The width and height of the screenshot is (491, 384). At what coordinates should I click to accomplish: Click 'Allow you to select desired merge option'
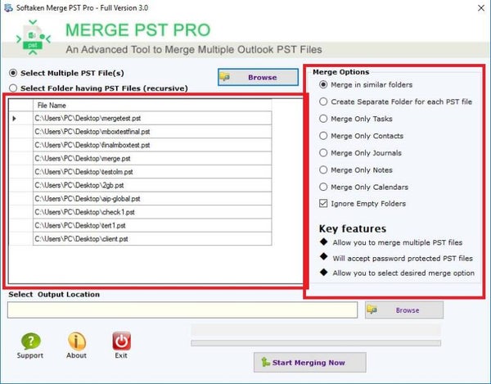click(x=403, y=273)
